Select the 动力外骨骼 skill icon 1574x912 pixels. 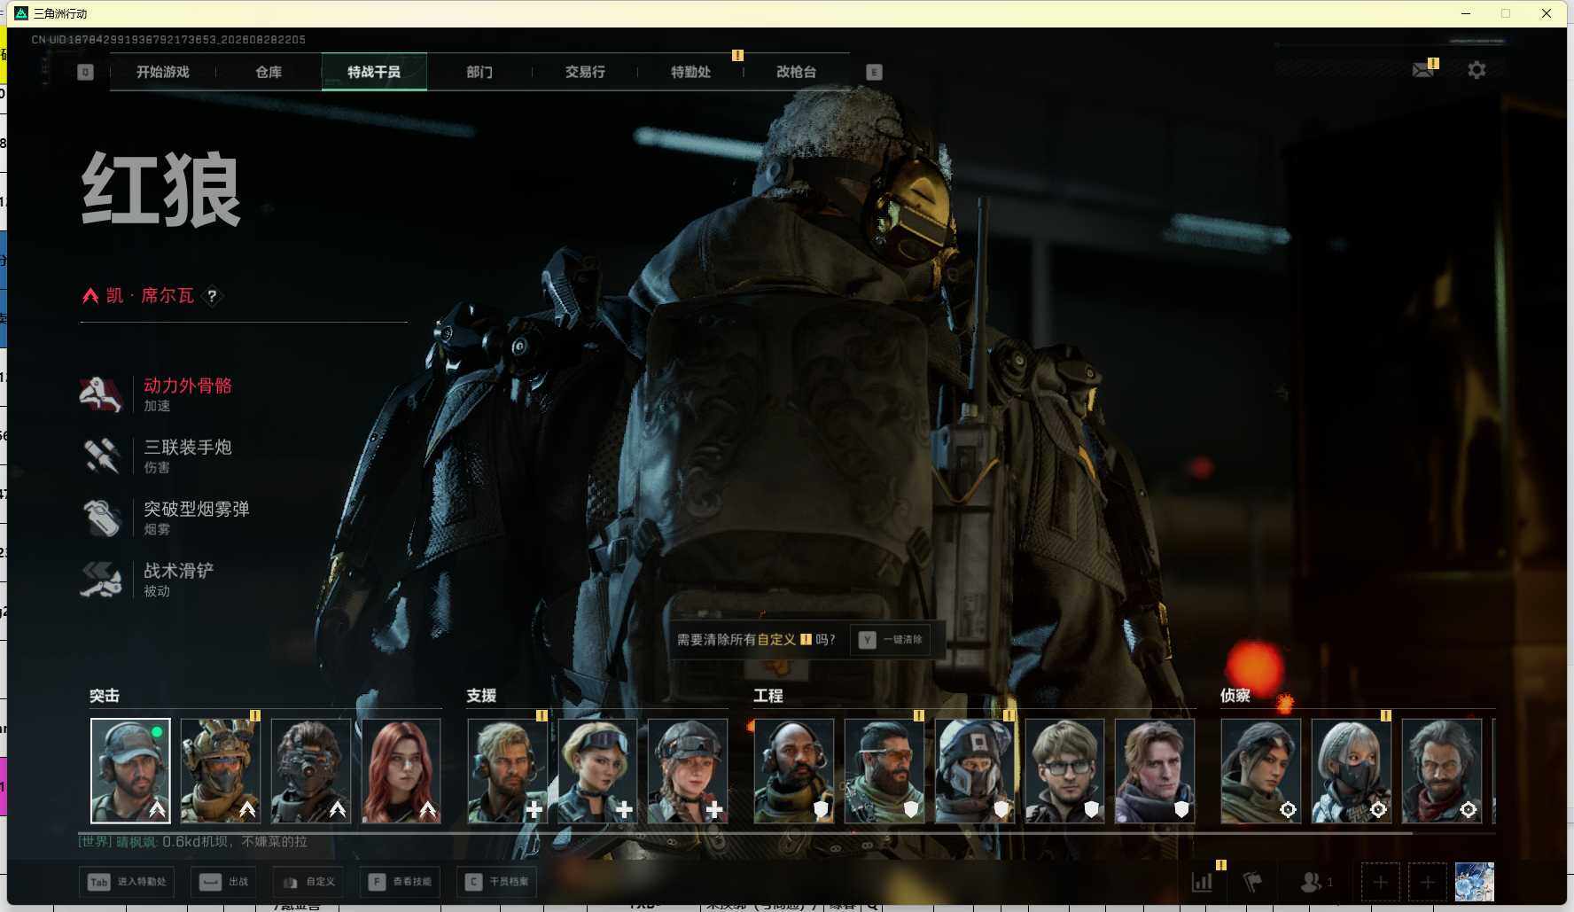pos(100,394)
